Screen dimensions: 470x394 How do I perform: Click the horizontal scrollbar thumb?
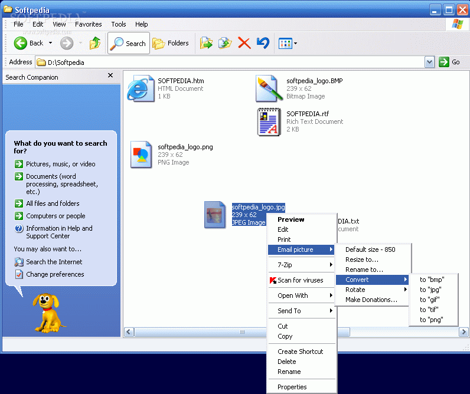coord(242,331)
